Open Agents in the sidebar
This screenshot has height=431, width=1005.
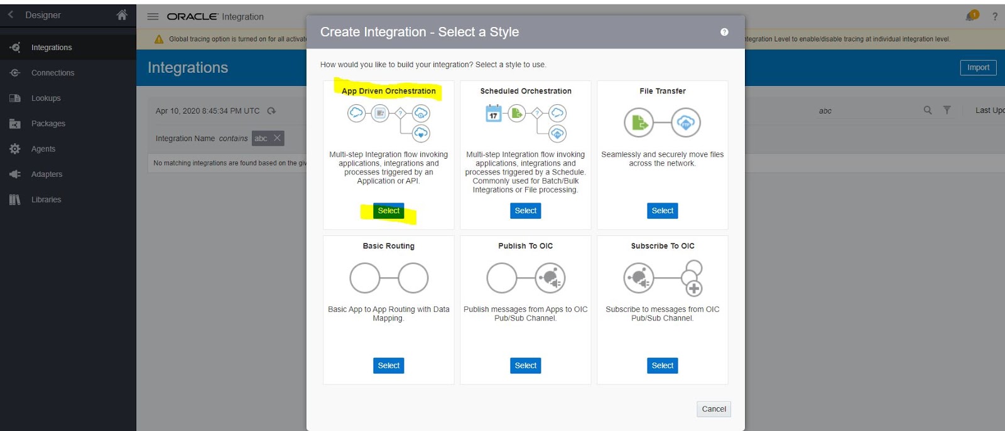(x=43, y=149)
